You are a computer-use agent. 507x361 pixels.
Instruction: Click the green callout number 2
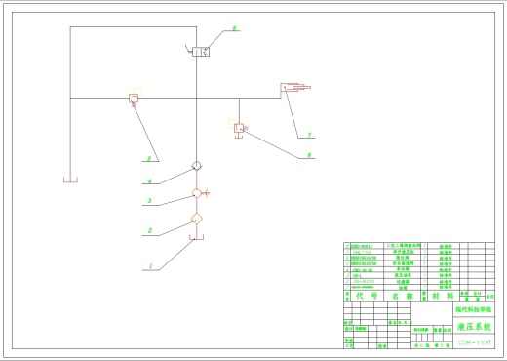click(150, 230)
